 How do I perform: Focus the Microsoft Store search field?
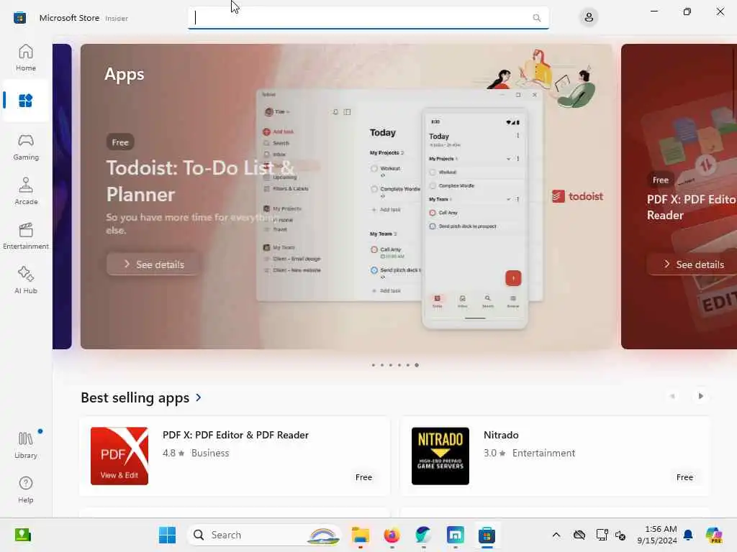point(368,18)
